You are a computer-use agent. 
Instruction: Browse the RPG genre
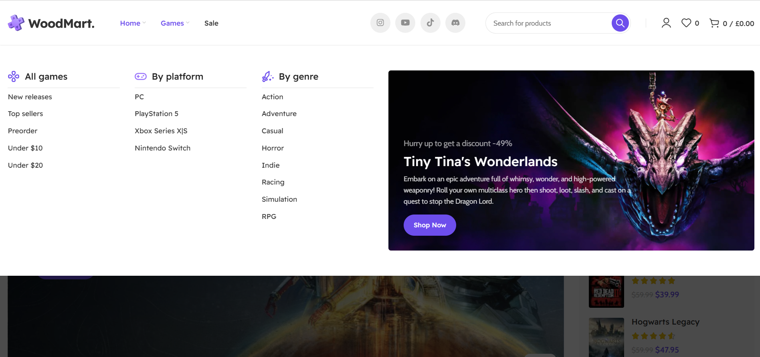click(x=269, y=217)
